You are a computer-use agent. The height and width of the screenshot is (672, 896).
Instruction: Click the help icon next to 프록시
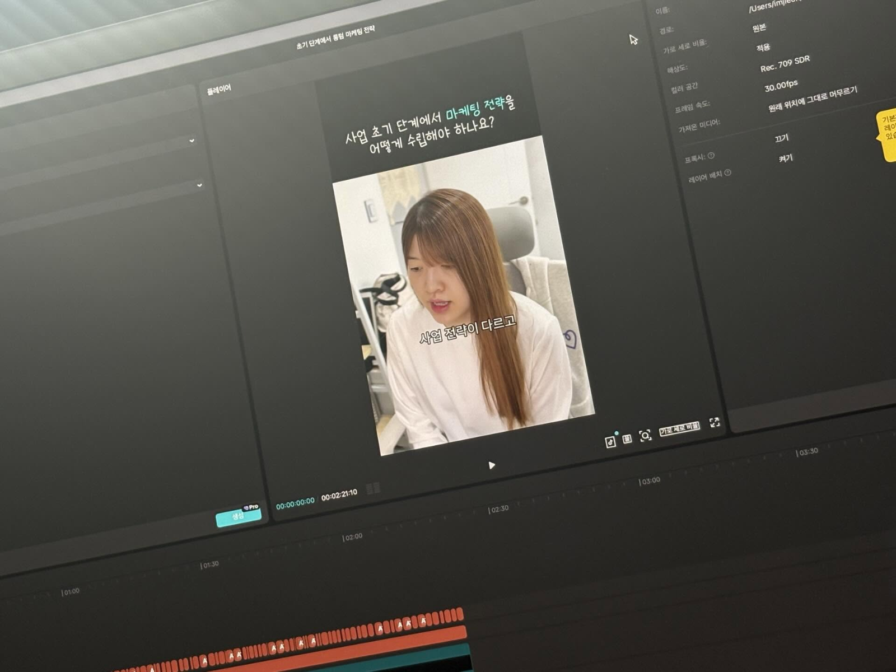pos(710,156)
